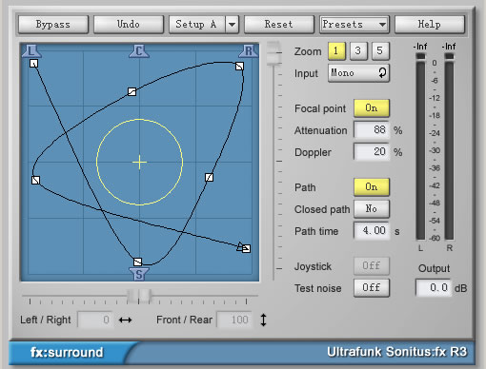Click the Left speaker icon
The image size is (486, 369).
tap(31, 51)
